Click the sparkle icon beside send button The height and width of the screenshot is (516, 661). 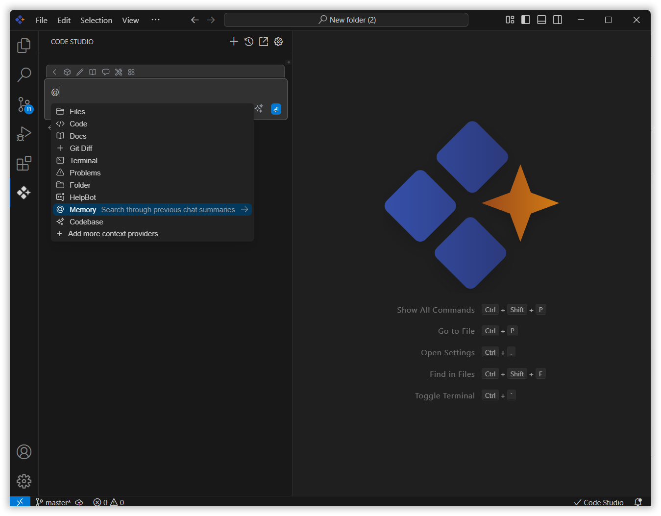point(259,109)
